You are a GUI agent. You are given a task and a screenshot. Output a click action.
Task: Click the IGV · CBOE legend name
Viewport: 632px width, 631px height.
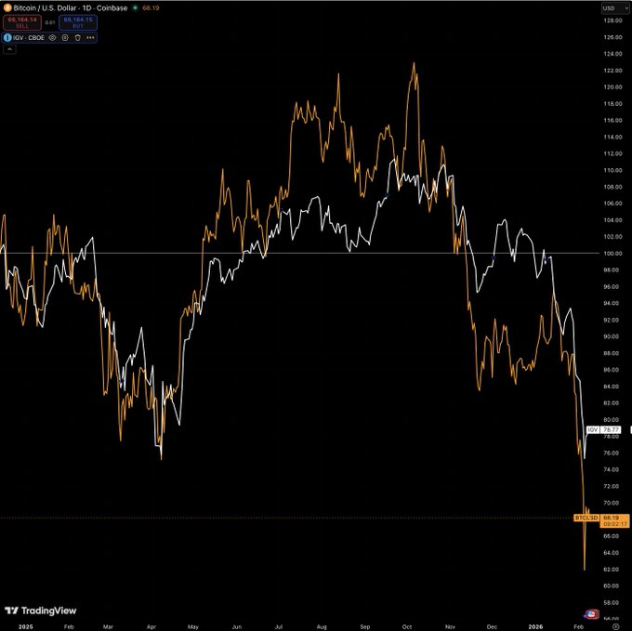click(x=29, y=37)
